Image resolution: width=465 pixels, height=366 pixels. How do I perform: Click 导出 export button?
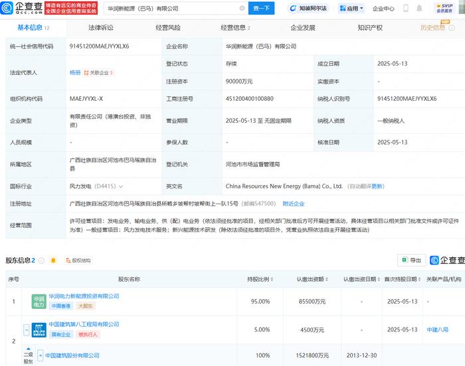[411, 260]
